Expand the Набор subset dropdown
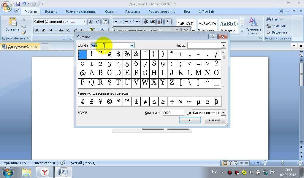Viewport: 304px width, 178px height. [223, 45]
